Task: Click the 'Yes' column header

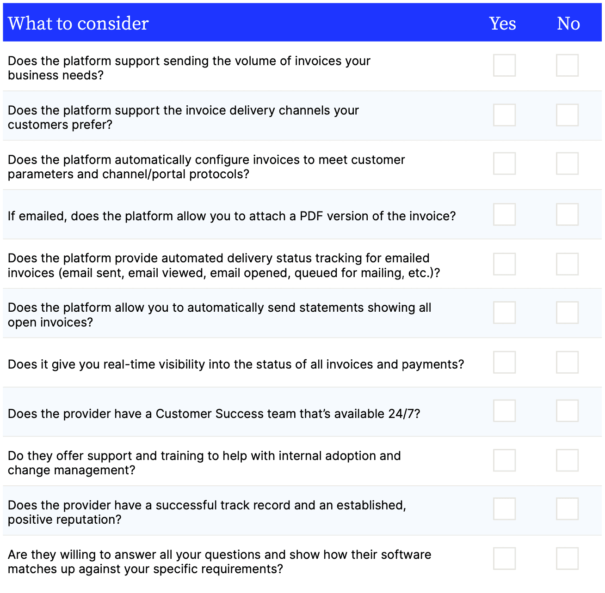Action: (x=503, y=23)
